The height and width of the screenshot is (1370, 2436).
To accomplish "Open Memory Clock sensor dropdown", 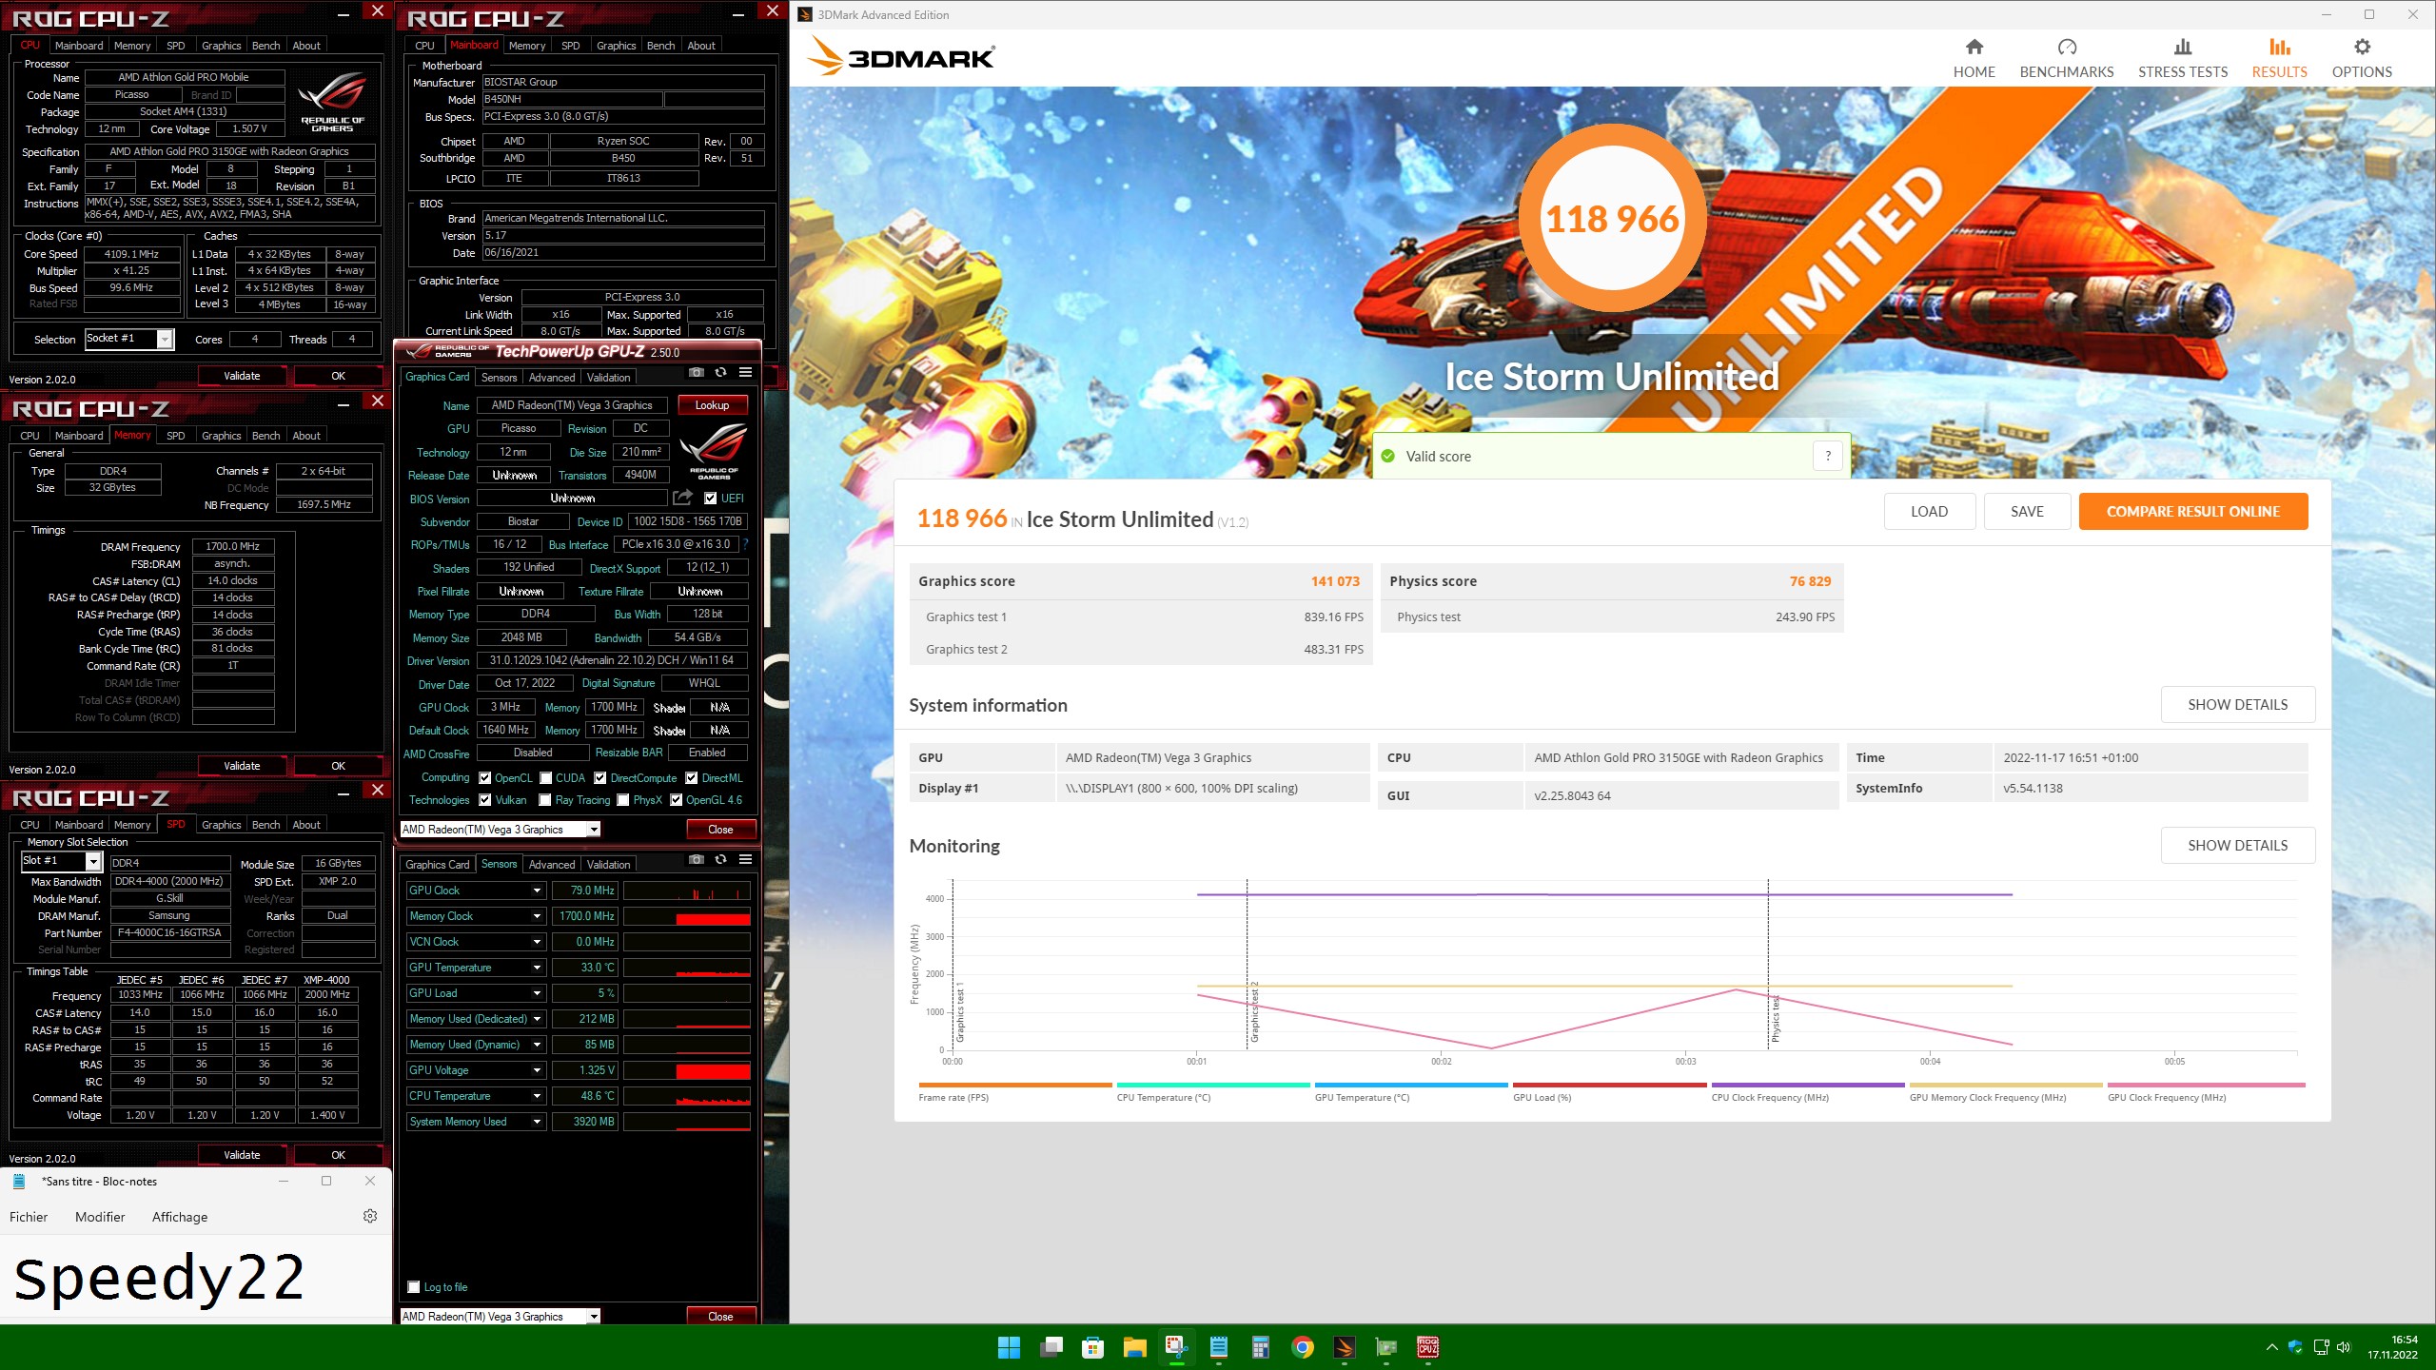I will tap(537, 916).
